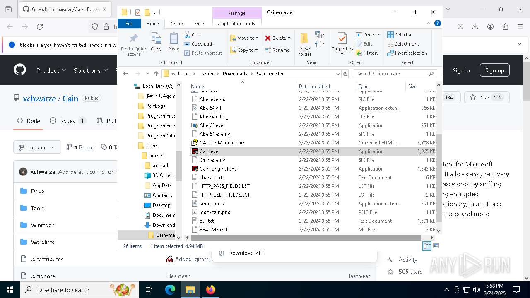Open Firefox extensions puzzle icon
Screen dimensions: 530x298
pyautogui.click(x=505, y=26)
